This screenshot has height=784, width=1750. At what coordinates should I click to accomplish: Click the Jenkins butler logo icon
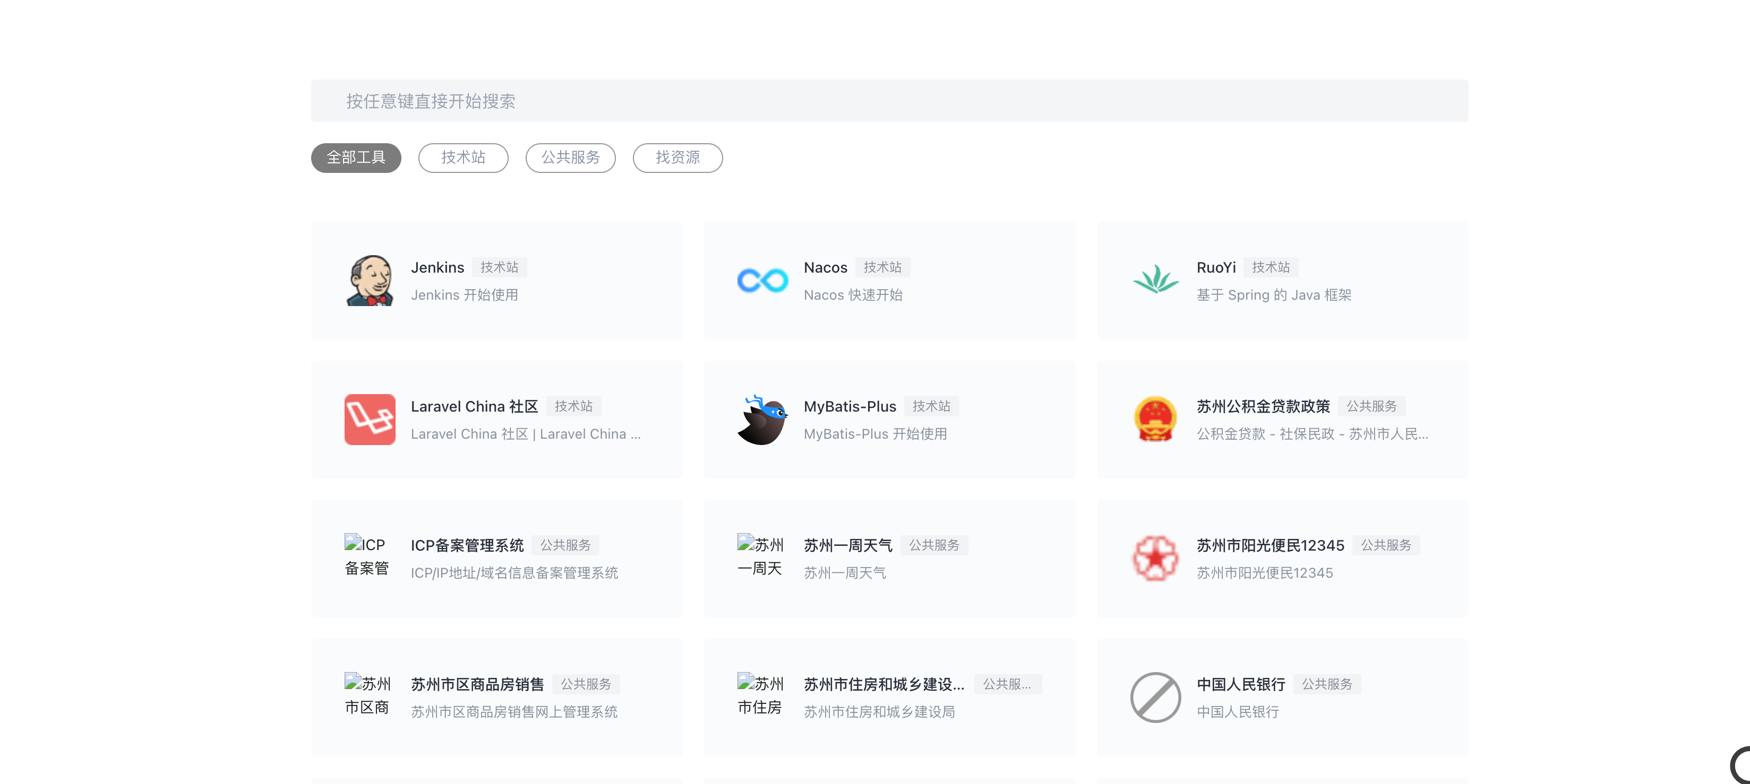[x=370, y=280]
